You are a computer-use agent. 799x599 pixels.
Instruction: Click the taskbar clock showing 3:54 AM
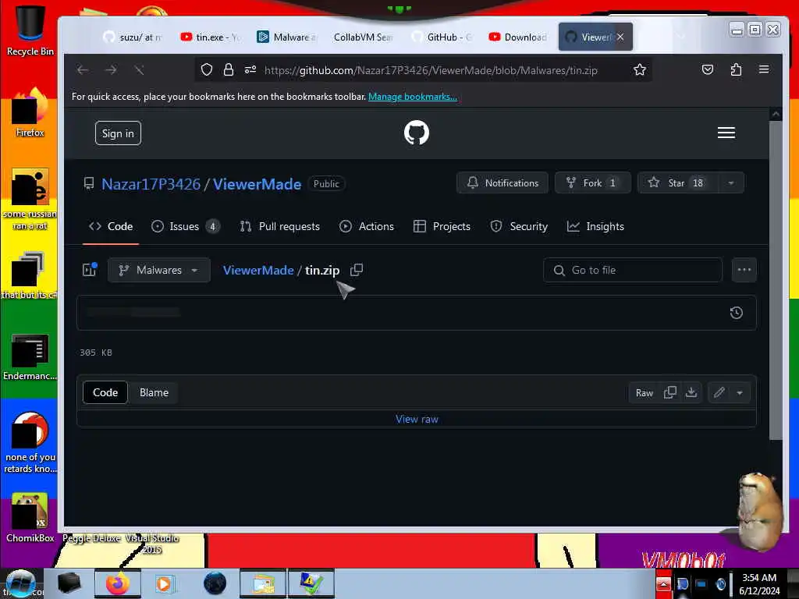759,583
